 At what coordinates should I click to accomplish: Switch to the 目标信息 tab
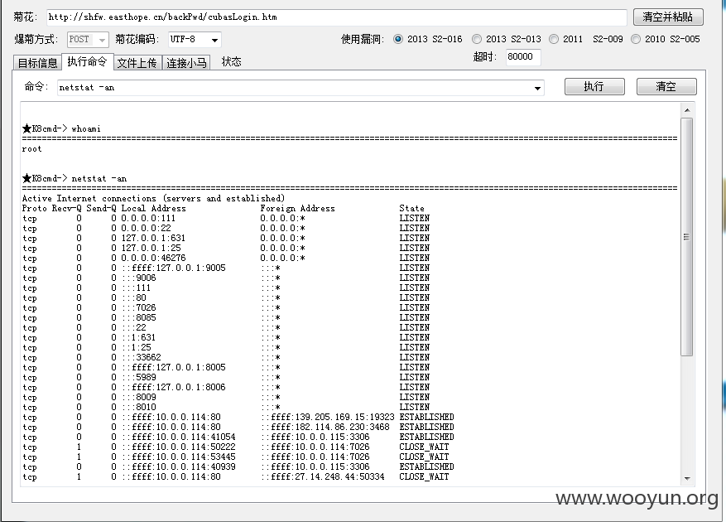point(37,63)
